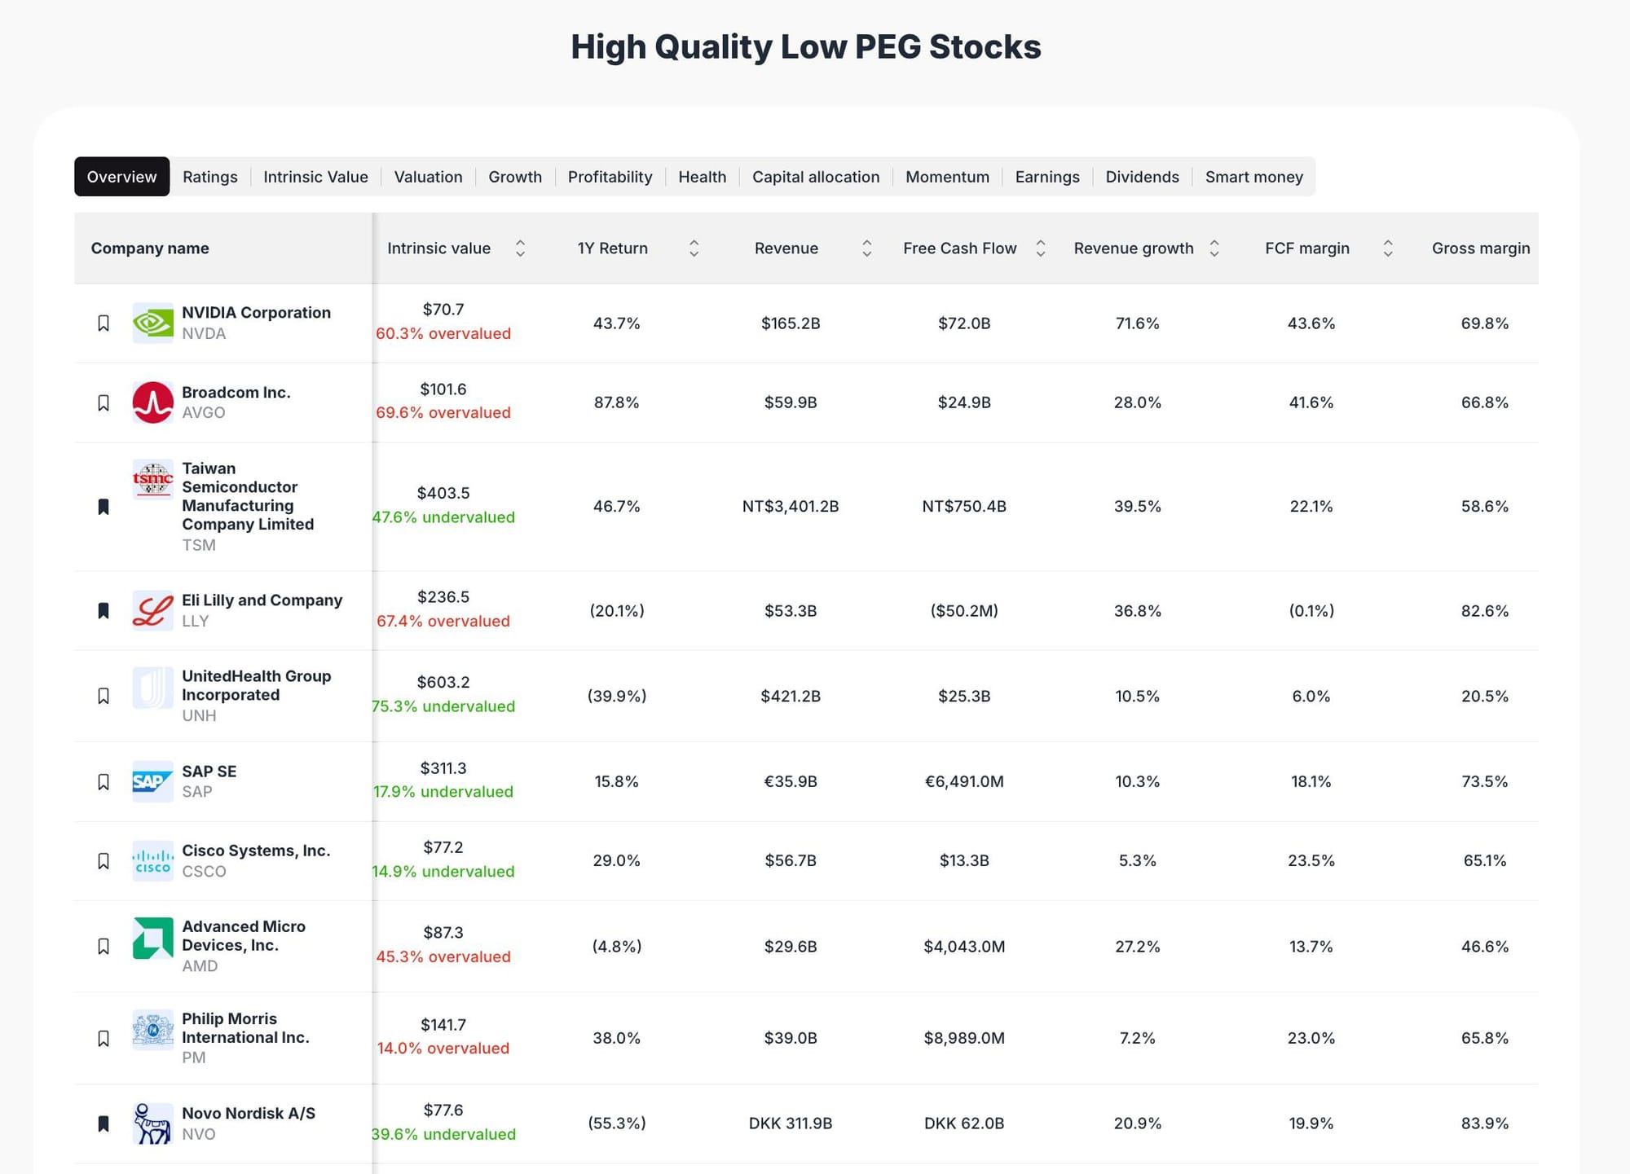Viewport: 1630px width, 1174px height.
Task: Click NVIDIA's 60.3% overvalued indicator
Action: click(443, 333)
